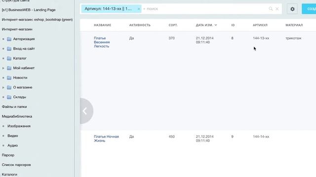Sort by Активность column header
316x177 pixels.
[140, 25]
